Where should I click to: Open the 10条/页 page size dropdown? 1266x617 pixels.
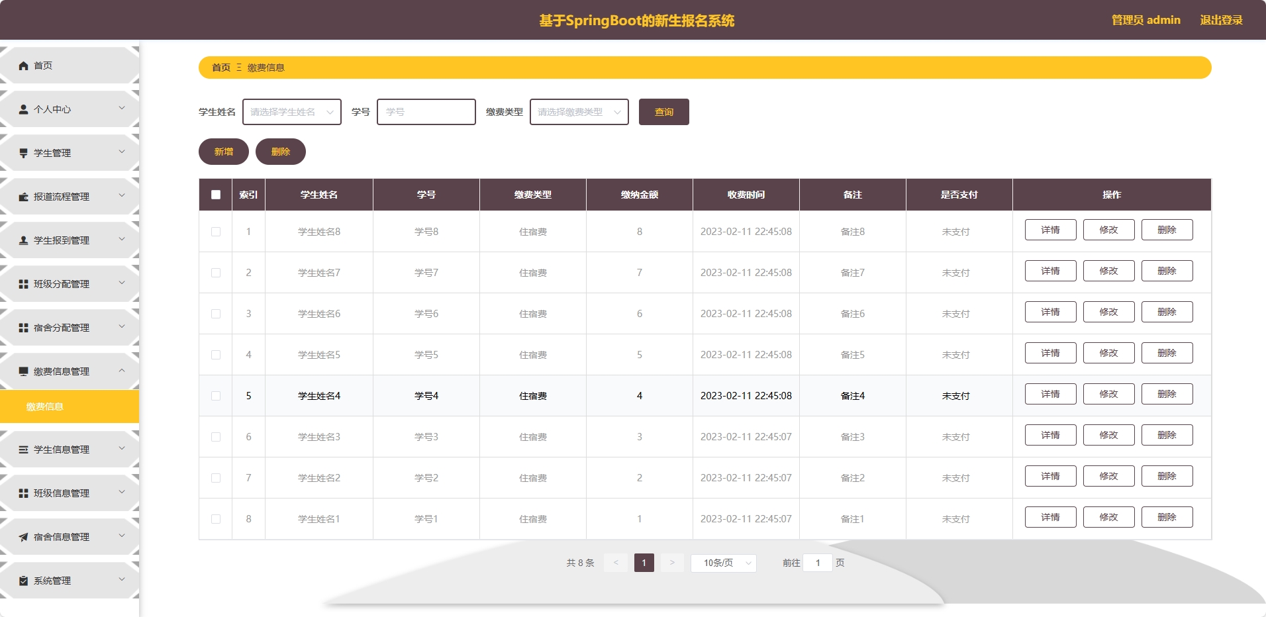724,563
